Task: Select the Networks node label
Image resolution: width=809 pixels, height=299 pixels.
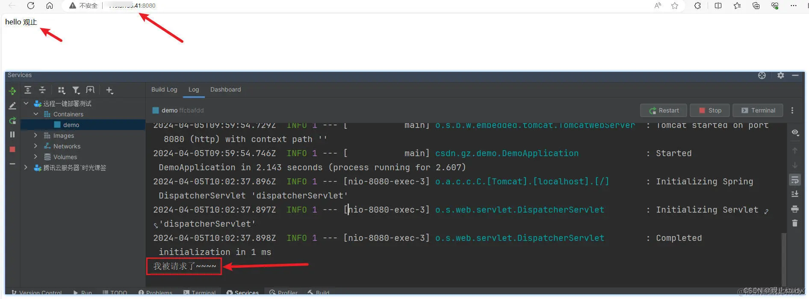Action: [67, 146]
